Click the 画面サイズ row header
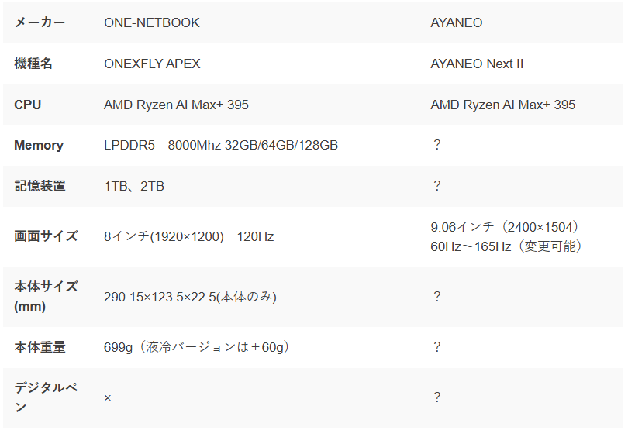The width and height of the screenshot is (628, 430). pyautogui.click(x=46, y=236)
